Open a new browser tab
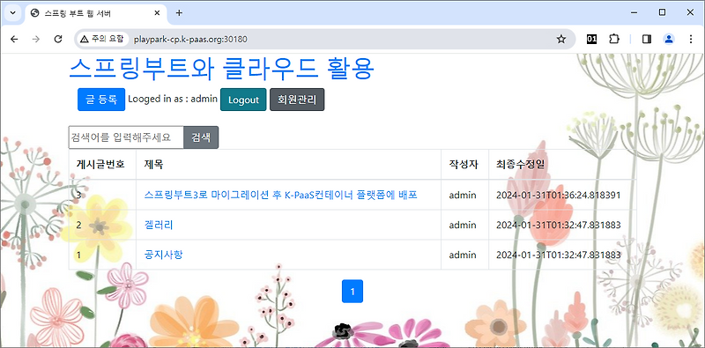705x348 pixels. (x=179, y=13)
